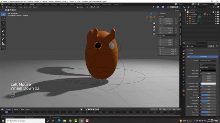Open the Render menu
220x123 pixels.
point(14,4)
